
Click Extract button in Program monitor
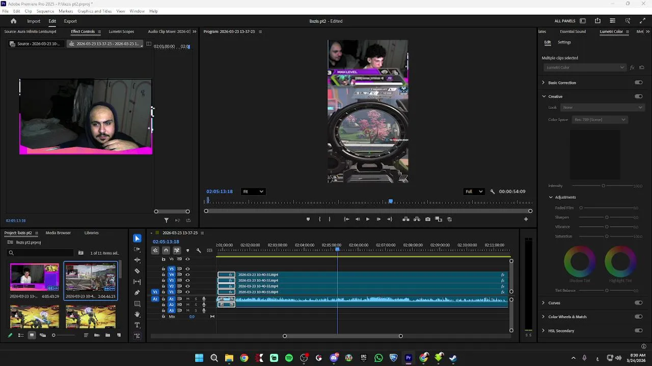(x=417, y=219)
